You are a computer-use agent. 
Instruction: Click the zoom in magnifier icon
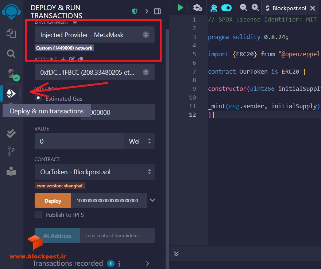(255, 8)
